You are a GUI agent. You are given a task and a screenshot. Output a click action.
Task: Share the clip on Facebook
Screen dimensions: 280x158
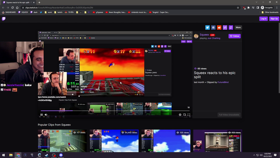click(213, 27)
